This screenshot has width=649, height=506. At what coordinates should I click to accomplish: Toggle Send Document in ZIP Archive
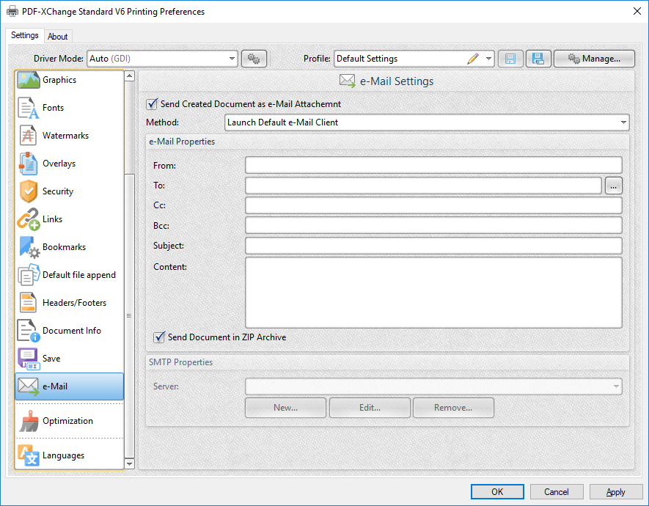[159, 337]
